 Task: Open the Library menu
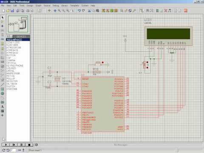coord(65,6)
